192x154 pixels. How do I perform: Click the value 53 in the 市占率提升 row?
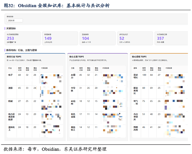pyautogui.click(x=144, y=114)
